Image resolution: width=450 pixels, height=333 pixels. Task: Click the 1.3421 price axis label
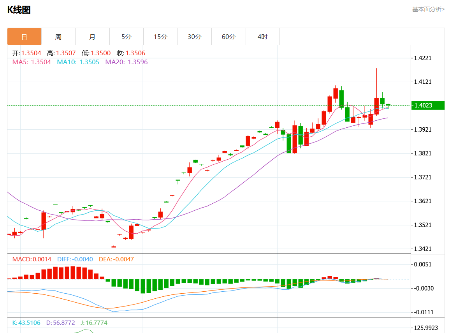423,248
